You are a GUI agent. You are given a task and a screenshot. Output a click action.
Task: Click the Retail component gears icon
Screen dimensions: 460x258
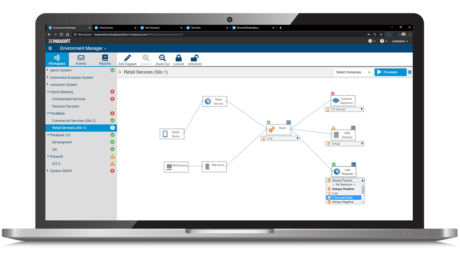pyautogui.click(x=272, y=130)
